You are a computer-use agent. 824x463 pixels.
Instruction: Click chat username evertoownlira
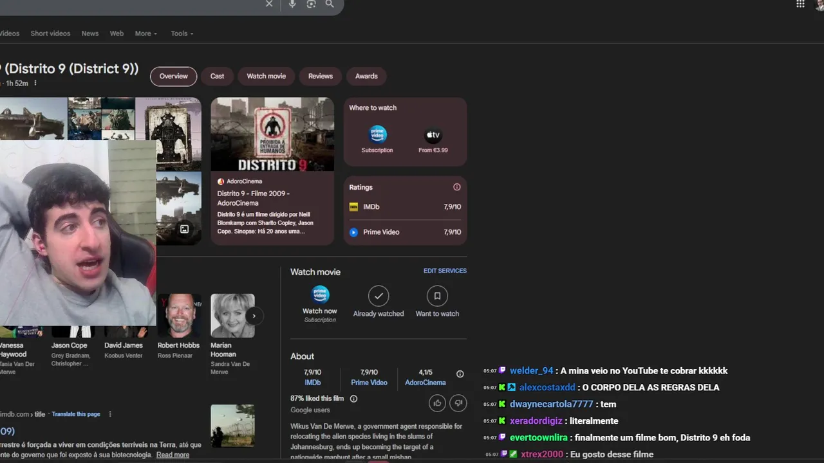(538, 437)
